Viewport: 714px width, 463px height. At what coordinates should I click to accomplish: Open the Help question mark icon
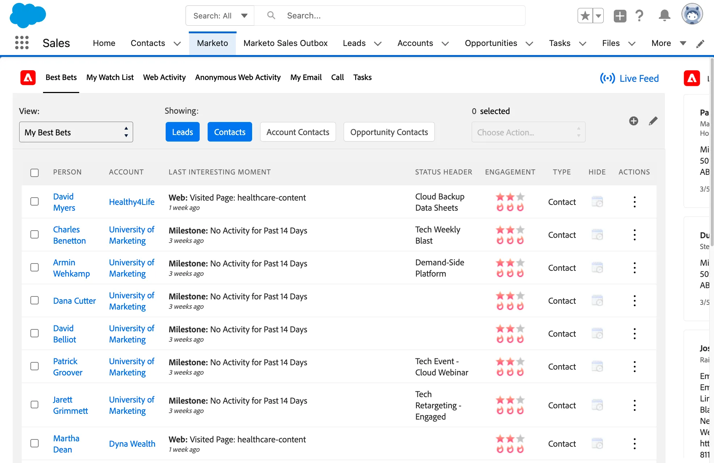point(639,16)
